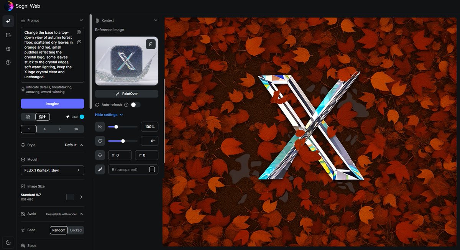
Task: Click the 'Unavailable with model' text
Action: click(61, 214)
